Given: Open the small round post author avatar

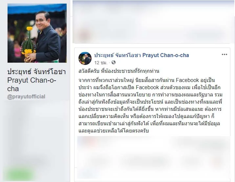Looking at the screenshot, I should [85, 58].
